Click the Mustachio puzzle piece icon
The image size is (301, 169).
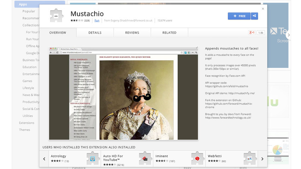[56, 16]
